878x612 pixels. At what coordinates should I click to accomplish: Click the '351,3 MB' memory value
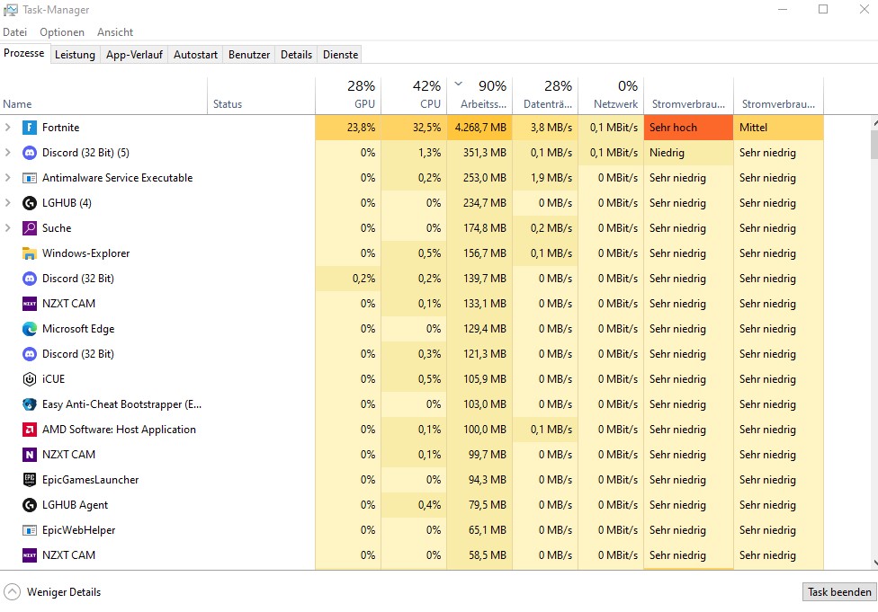(x=484, y=153)
